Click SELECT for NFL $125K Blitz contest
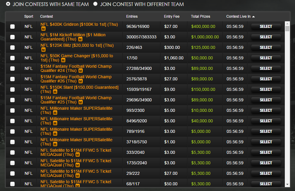 266,48
